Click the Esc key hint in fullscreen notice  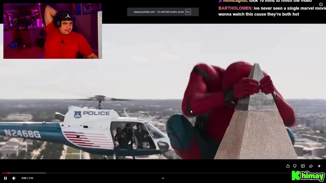tap(188, 12)
